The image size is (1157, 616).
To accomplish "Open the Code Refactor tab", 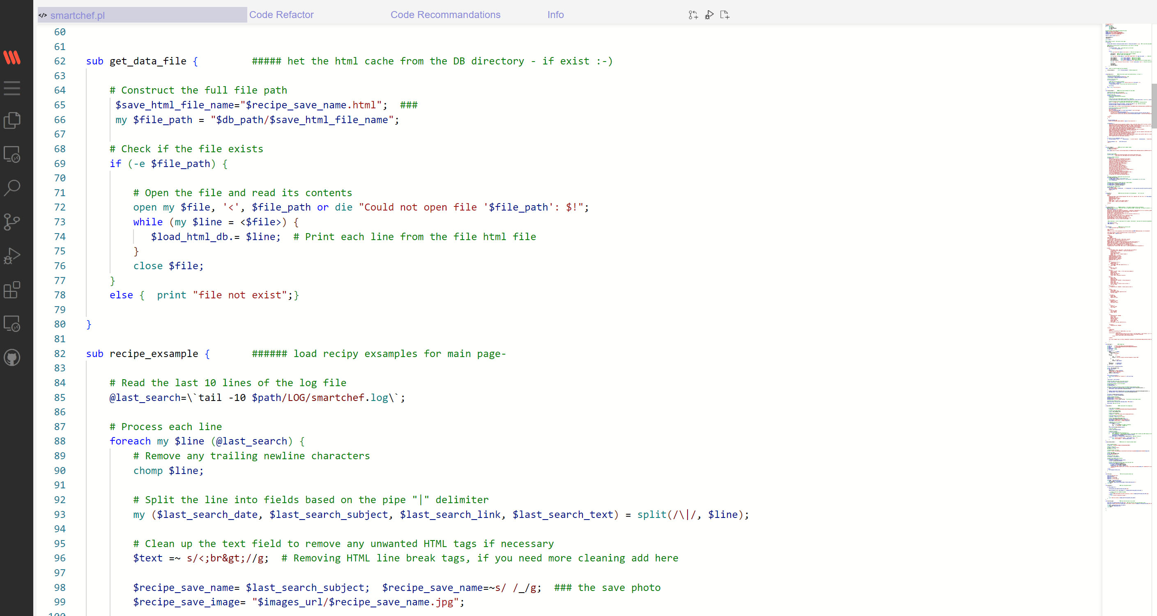I will click(x=281, y=15).
